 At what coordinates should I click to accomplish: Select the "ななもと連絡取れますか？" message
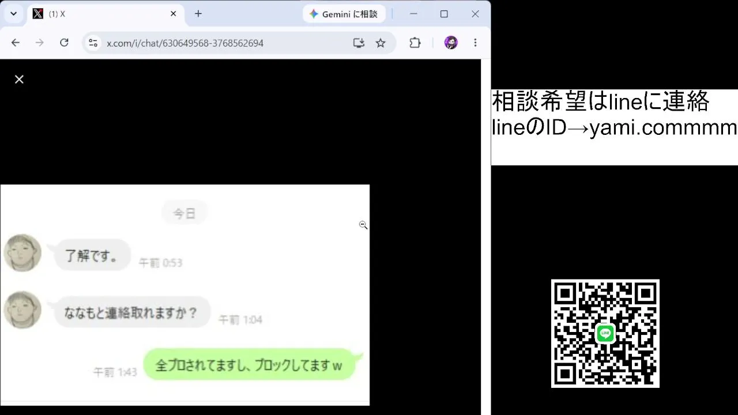point(132,312)
